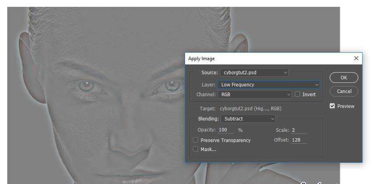Open the Channel dropdown set to RGB
Image resolution: width=371 pixels, height=184 pixels.
click(x=255, y=94)
